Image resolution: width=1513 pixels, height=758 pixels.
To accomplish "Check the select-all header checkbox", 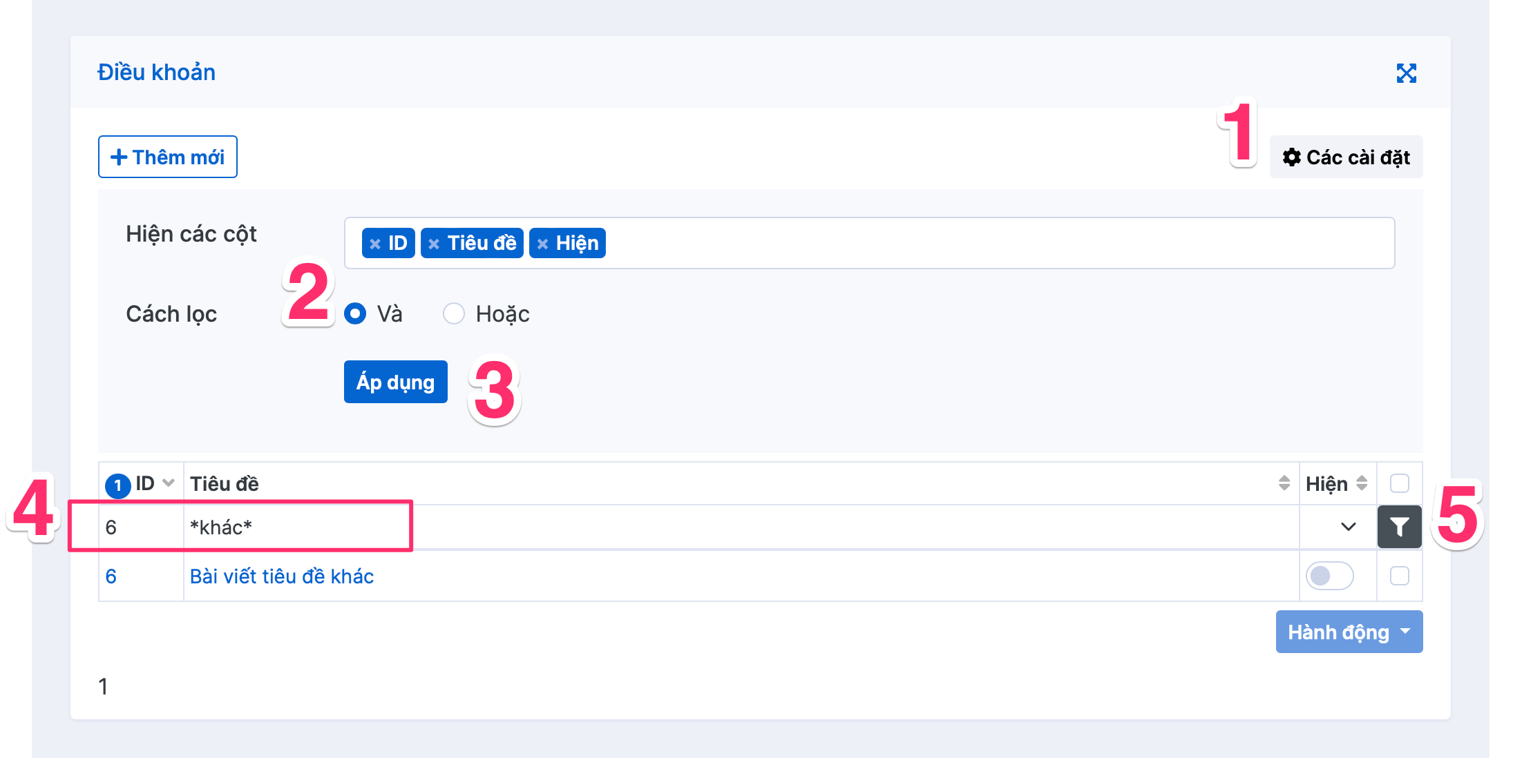I will [1399, 483].
